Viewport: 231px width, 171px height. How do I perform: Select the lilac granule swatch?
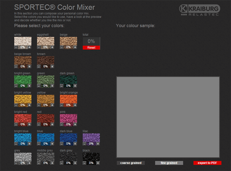pyautogui.click(x=91, y=137)
